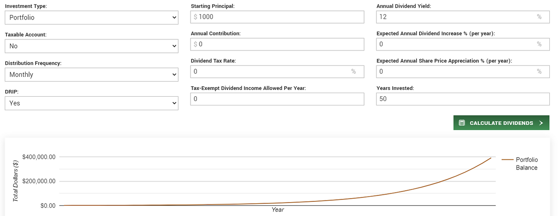This screenshot has width=559, height=216.
Task: Click the Year axis label
Action: click(x=278, y=210)
